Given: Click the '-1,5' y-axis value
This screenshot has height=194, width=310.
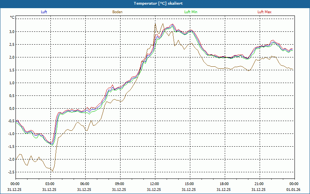Looking at the screenshot, I should pyautogui.click(x=11, y=147).
